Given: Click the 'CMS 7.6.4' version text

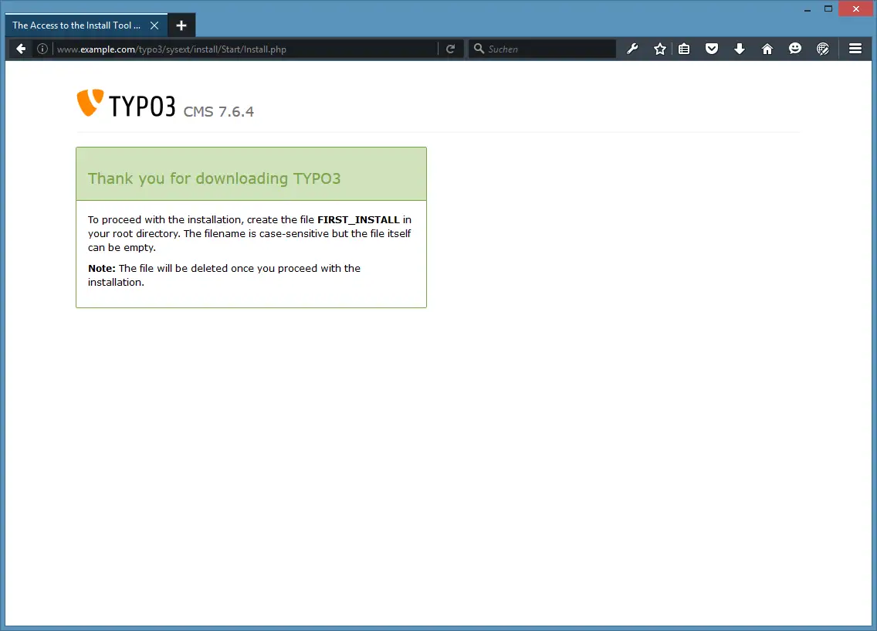Looking at the screenshot, I should click(218, 111).
